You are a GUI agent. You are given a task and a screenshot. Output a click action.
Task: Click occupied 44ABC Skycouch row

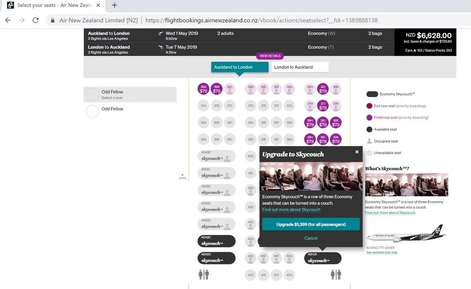[x=216, y=224]
